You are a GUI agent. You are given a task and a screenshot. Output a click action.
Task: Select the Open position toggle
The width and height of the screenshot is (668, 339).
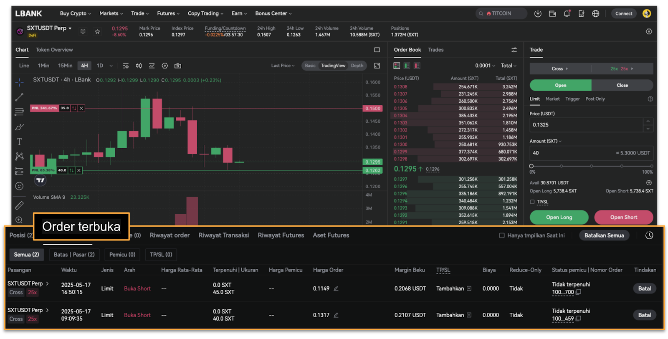tap(561, 85)
